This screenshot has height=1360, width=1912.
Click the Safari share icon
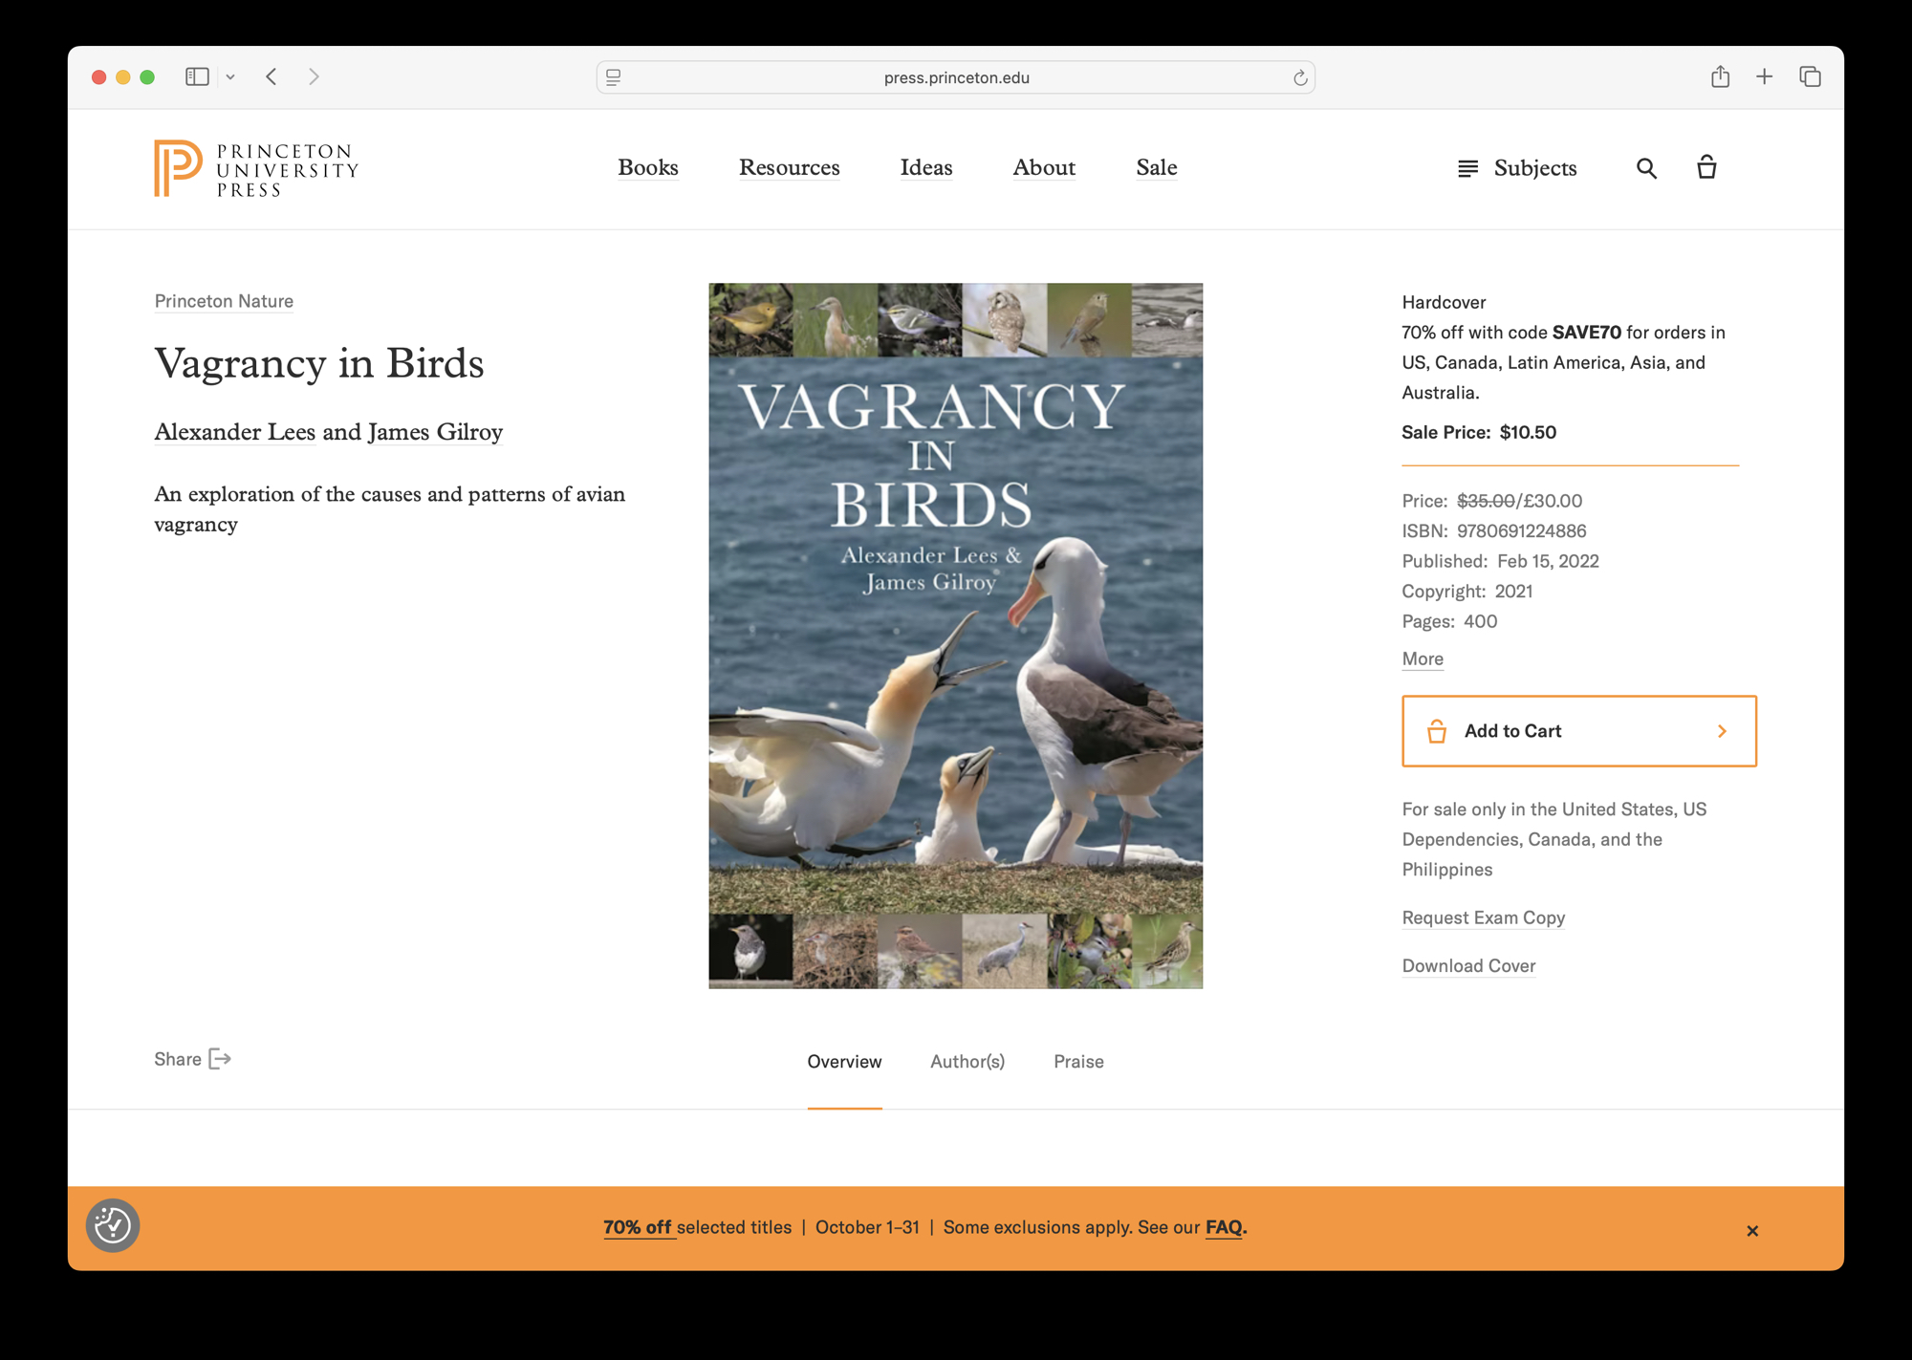click(x=1720, y=77)
